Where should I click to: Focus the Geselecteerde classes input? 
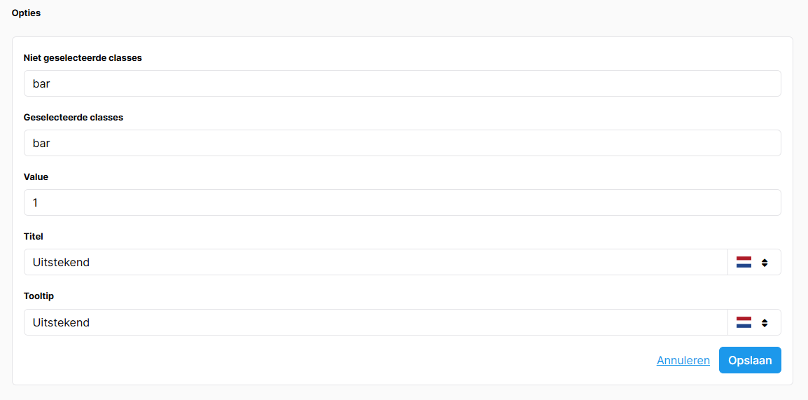(403, 143)
